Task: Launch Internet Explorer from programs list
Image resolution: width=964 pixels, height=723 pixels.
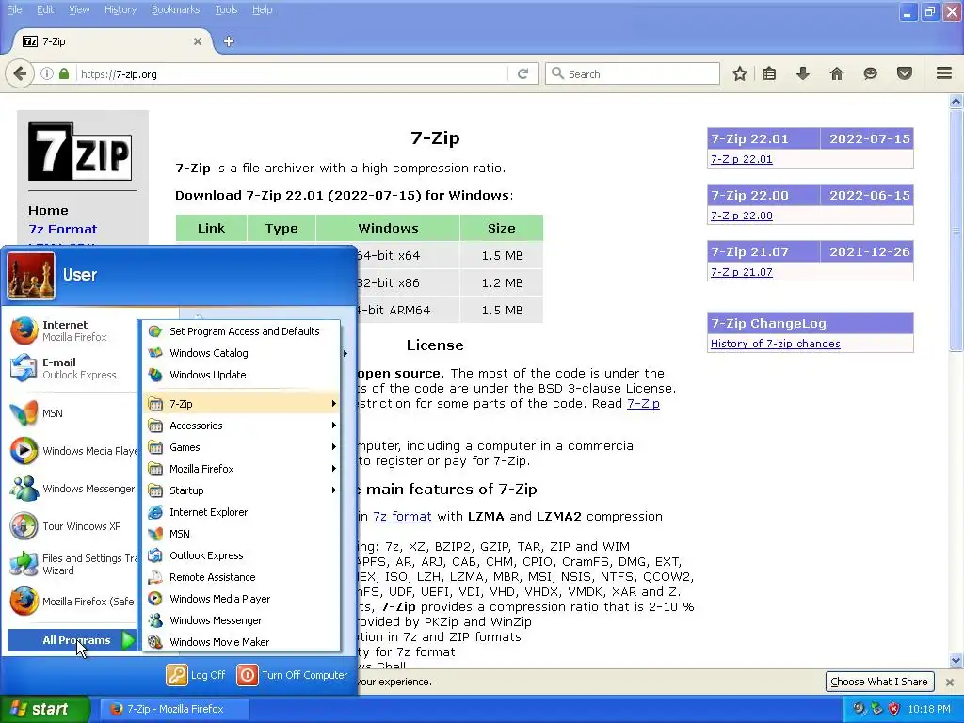Action: (241, 512)
